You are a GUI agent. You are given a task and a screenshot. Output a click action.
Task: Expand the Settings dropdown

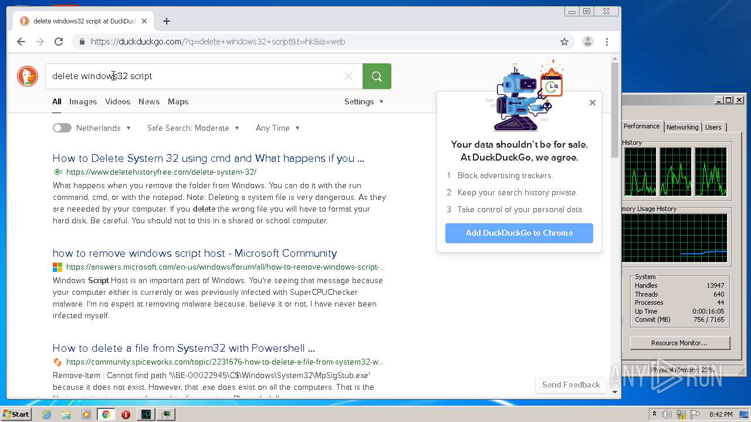pyautogui.click(x=364, y=101)
